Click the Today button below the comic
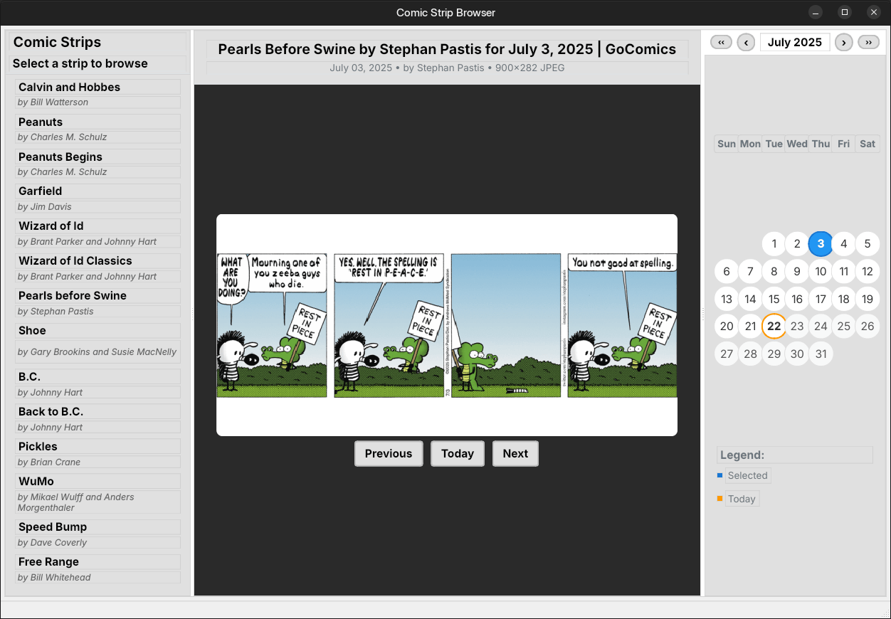Screen dimensions: 891x619 [x=457, y=453]
